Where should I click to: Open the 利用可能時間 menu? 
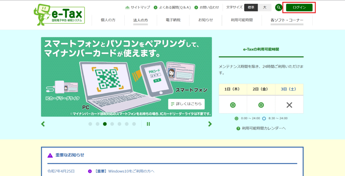[242, 20]
